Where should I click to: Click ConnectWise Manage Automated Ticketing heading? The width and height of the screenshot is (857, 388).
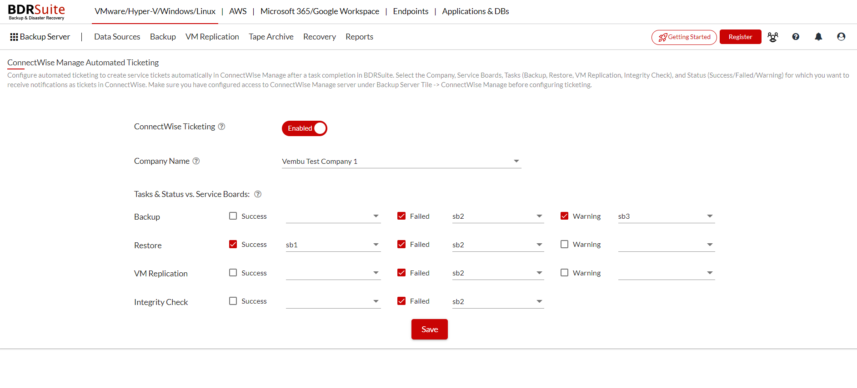[83, 63]
